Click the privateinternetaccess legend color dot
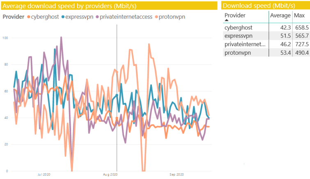Image resolution: width=310 pixels, height=179 pixels. (x=97, y=17)
